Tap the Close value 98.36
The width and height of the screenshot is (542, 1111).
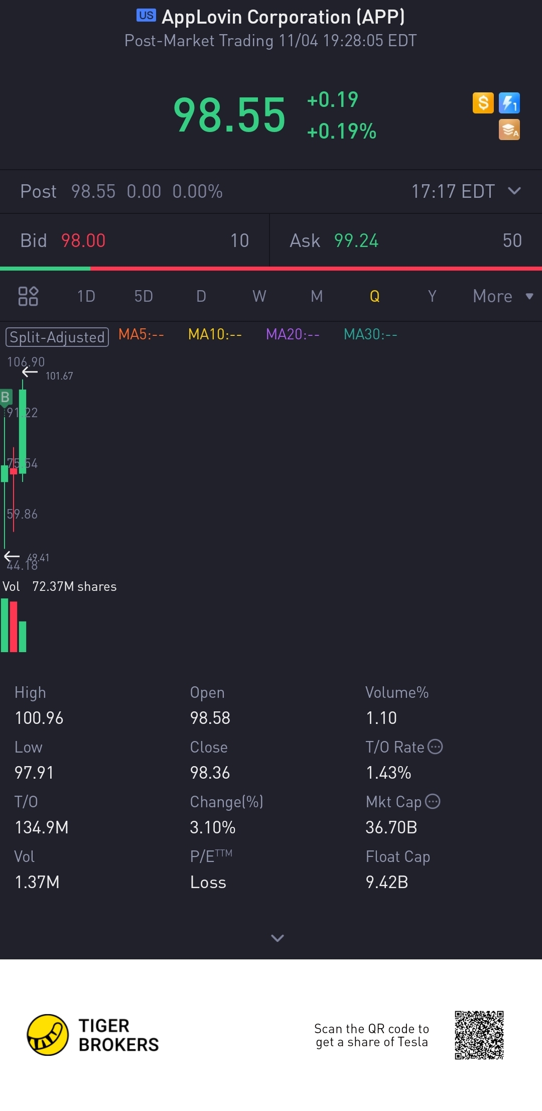click(x=210, y=772)
